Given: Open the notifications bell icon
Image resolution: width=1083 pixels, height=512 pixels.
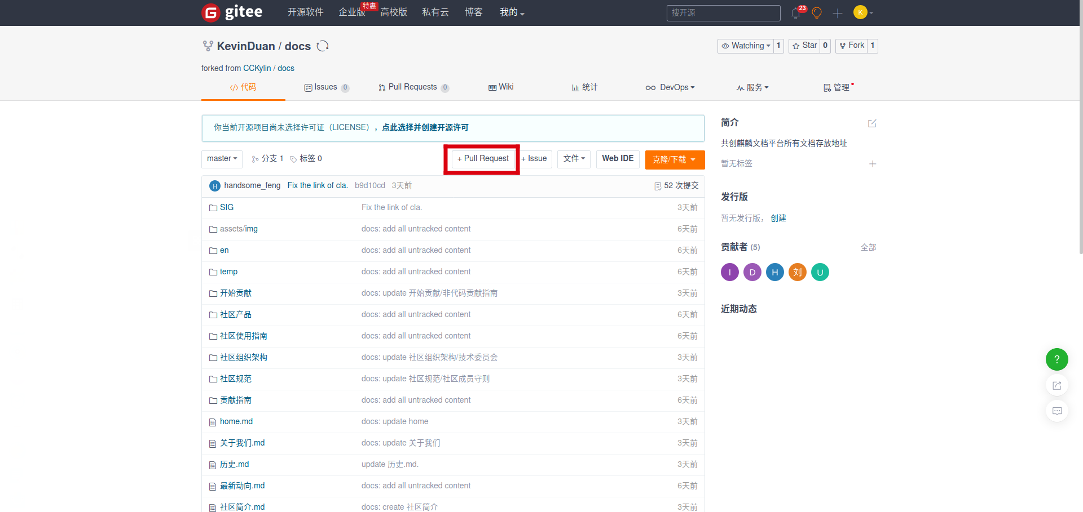Looking at the screenshot, I should 796,13.
